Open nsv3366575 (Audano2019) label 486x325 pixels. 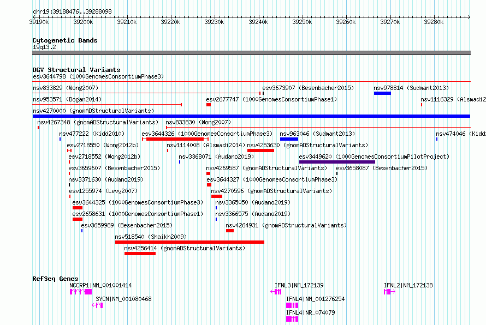[253, 214]
